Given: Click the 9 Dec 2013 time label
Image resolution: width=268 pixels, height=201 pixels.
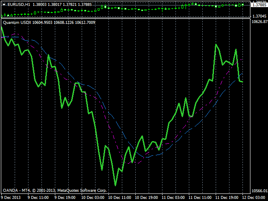Looking at the screenshot, I should pos(11,197).
